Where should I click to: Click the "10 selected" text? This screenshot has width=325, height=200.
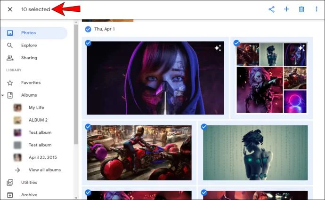(36, 9)
